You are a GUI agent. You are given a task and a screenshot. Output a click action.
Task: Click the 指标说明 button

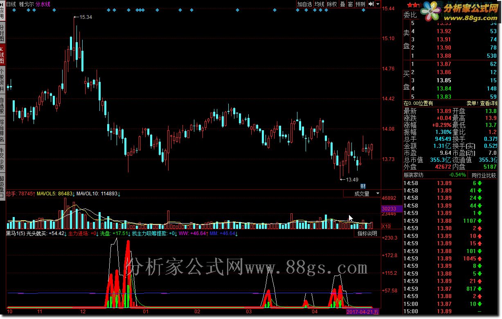(x=367, y=233)
